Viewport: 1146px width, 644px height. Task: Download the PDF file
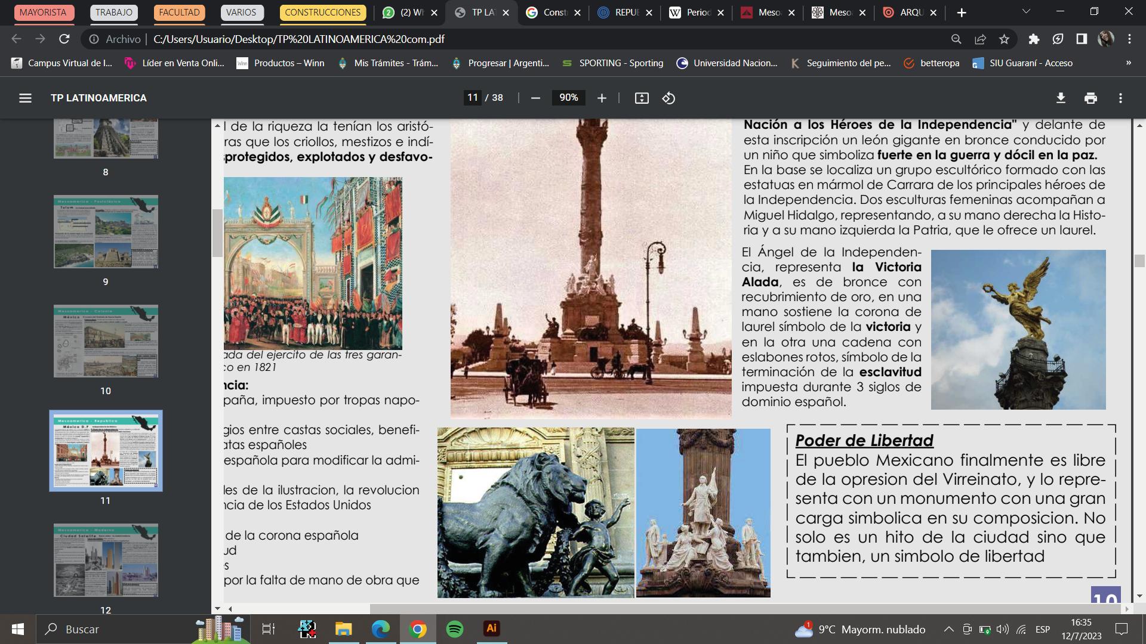tap(1061, 98)
